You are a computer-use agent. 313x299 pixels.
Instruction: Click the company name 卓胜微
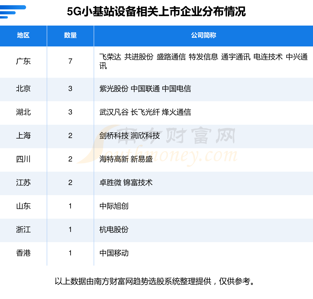(110, 183)
